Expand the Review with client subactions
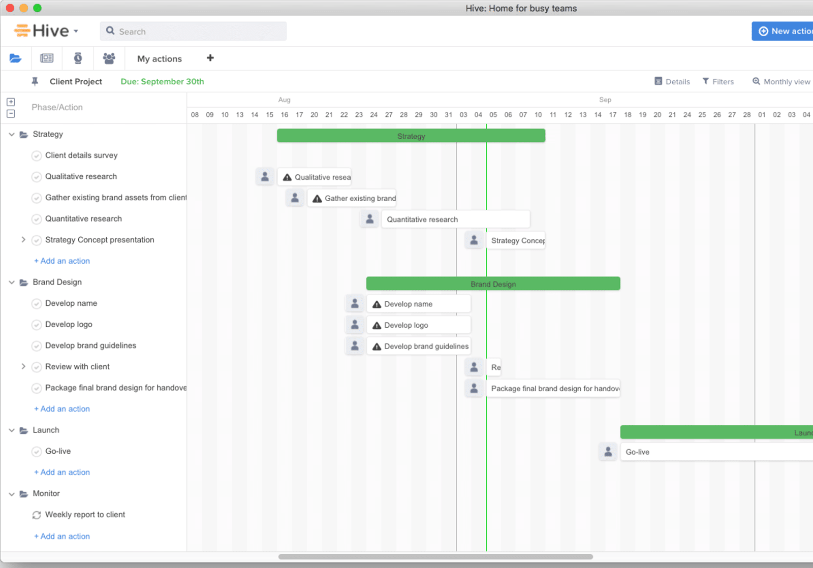 (23, 366)
